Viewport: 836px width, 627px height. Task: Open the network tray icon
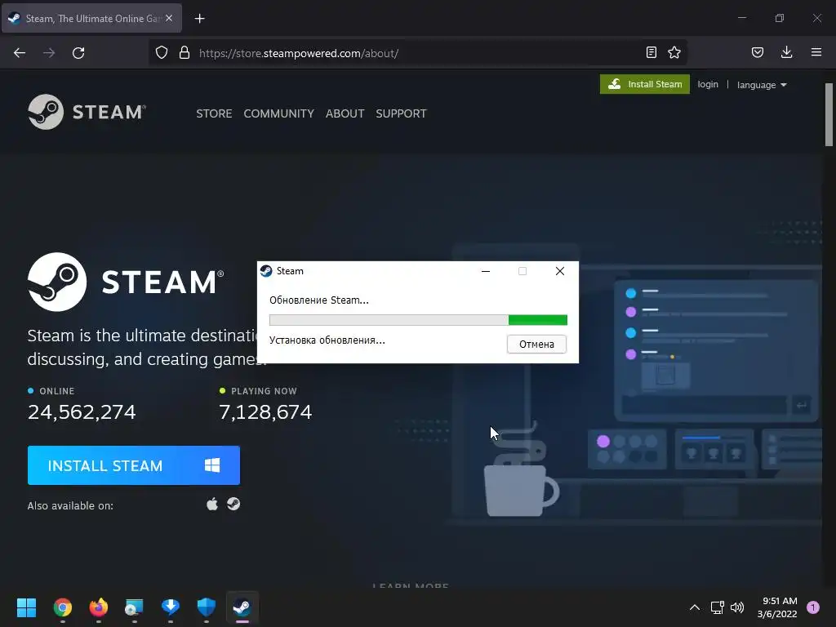(x=717, y=607)
